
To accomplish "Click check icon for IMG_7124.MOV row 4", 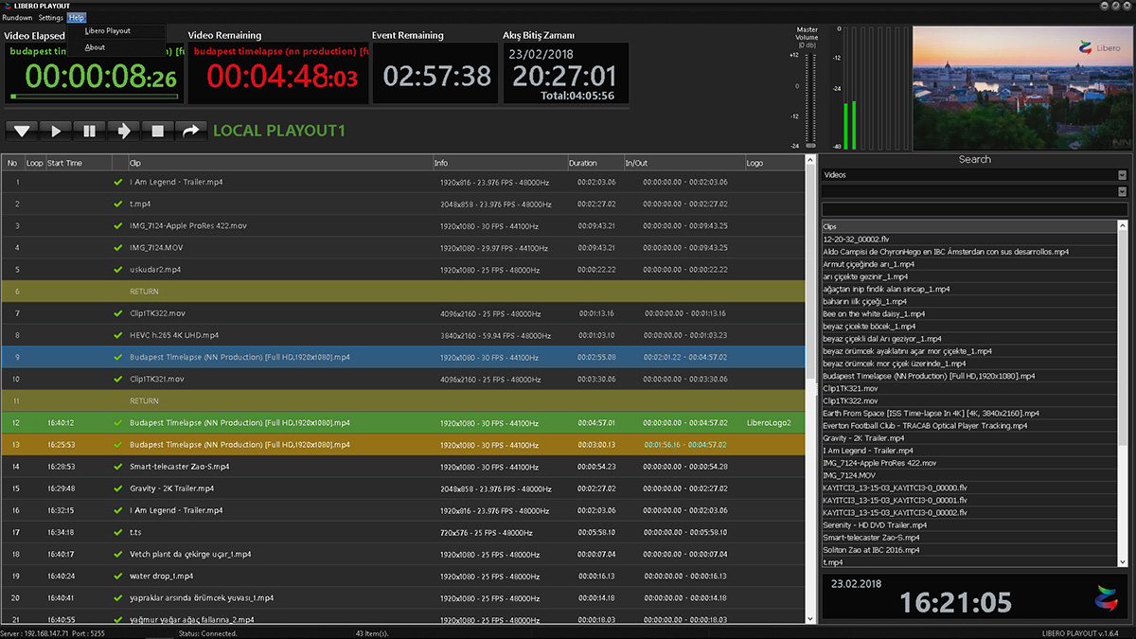I will tap(118, 247).
